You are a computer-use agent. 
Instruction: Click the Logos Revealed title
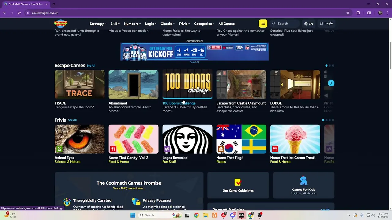(x=175, y=158)
